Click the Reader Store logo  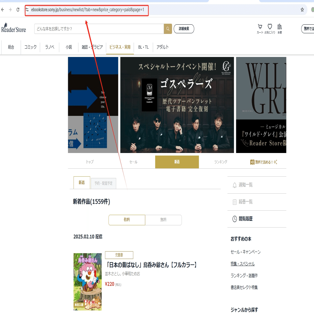pyautogui.click(x=14, y=28)
